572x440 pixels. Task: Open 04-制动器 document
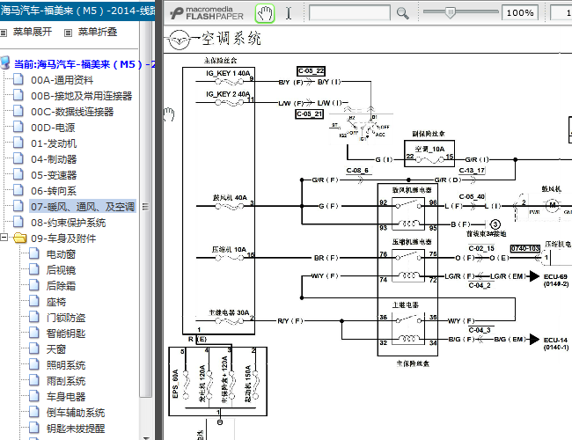click(x=54, y=159)
